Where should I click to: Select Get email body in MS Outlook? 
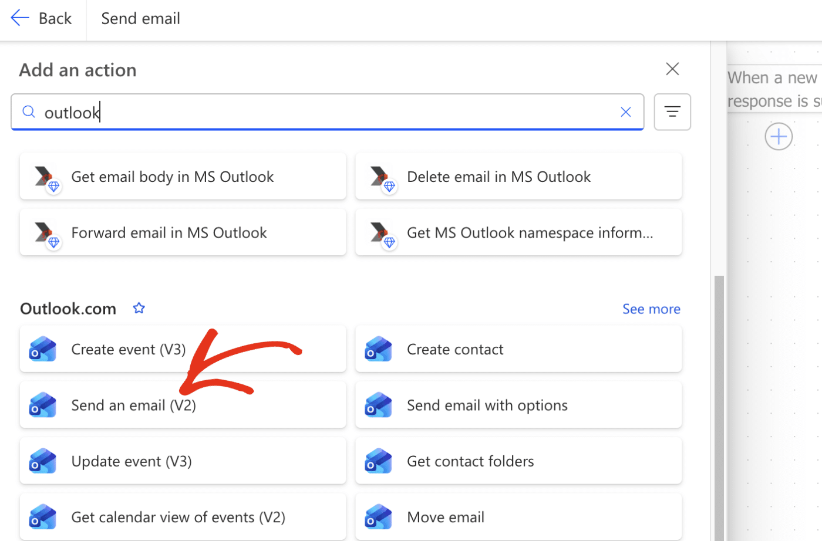click(x=183, y=176)
